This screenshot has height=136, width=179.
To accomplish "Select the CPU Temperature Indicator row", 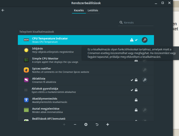I will tap(86, 40).
